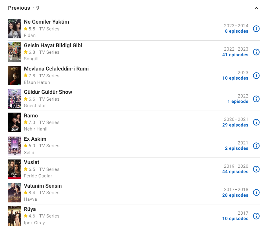Click info icon for Vatanim Sensin
This screenshot has height=230, width=268.
(256, 192)
